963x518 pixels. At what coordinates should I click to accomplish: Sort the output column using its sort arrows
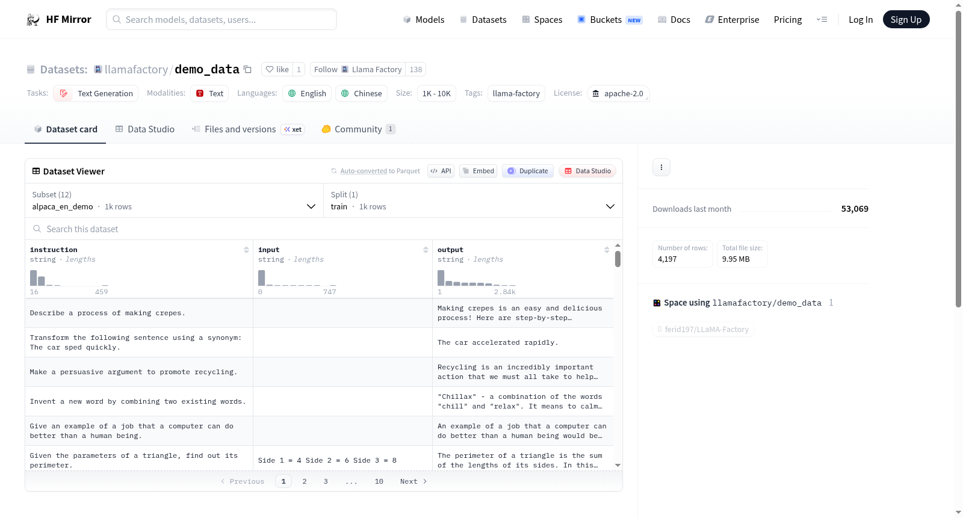pyautogui.click(x=607, y=250)
